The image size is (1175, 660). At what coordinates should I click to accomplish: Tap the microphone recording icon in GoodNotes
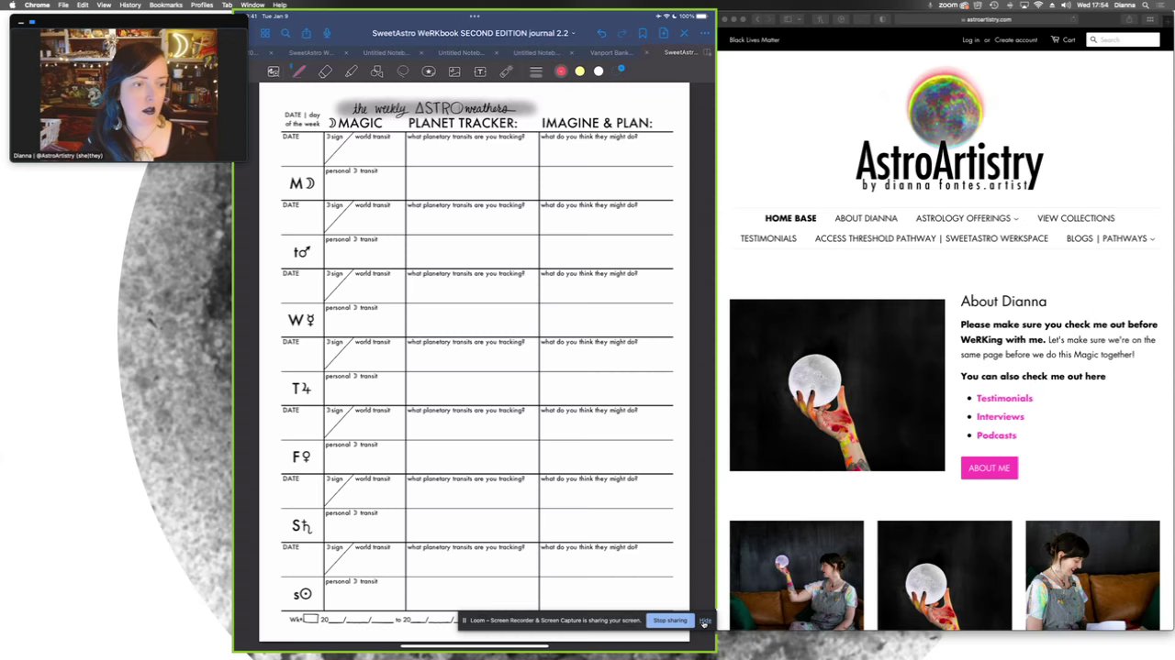(327, 33)
